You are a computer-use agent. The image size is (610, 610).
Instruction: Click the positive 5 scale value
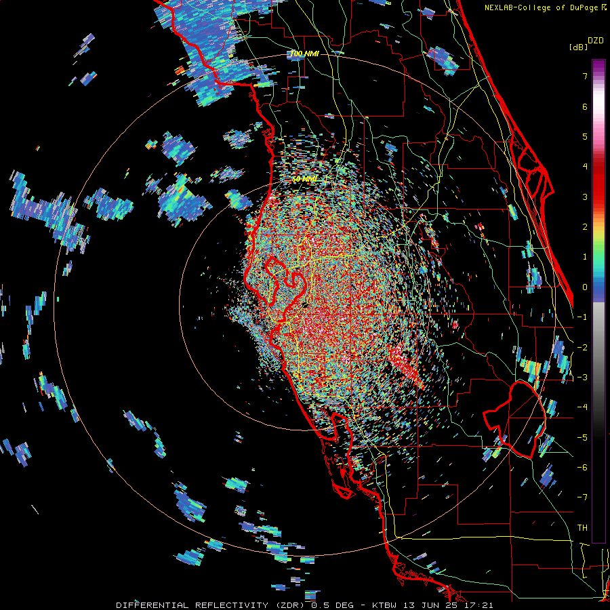pos(585,136)
